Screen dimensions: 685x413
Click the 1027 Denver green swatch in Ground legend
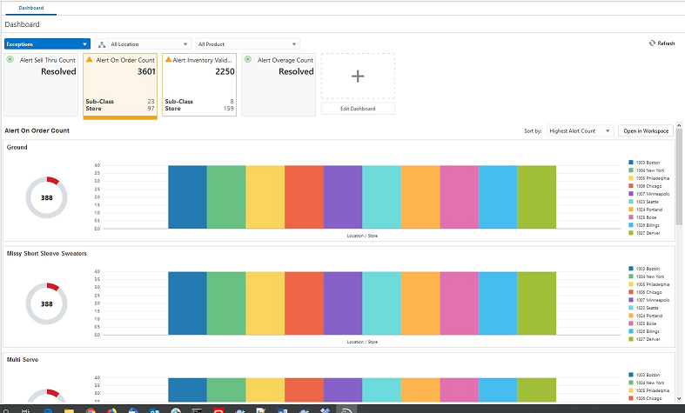[631, 233]
